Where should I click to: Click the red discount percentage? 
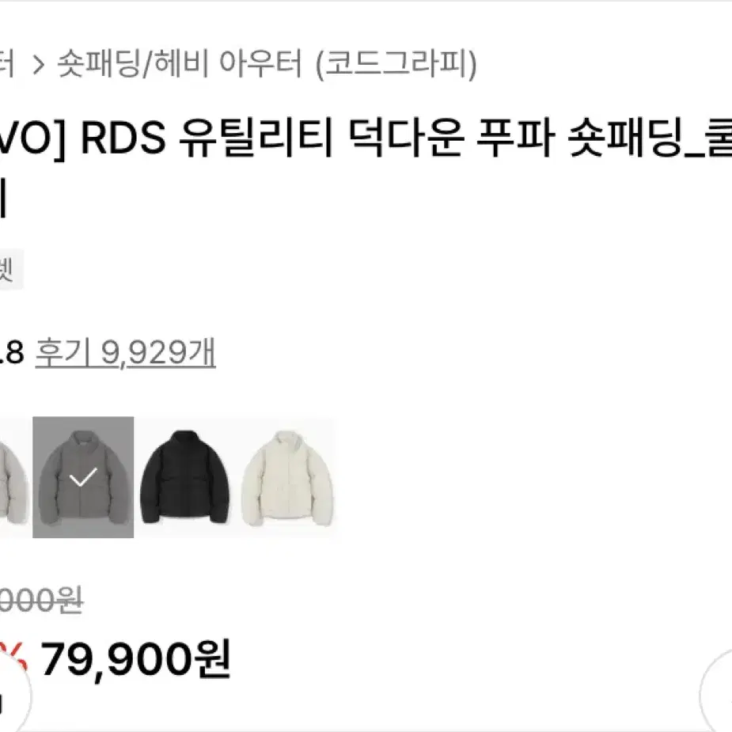tap(14, 659)
